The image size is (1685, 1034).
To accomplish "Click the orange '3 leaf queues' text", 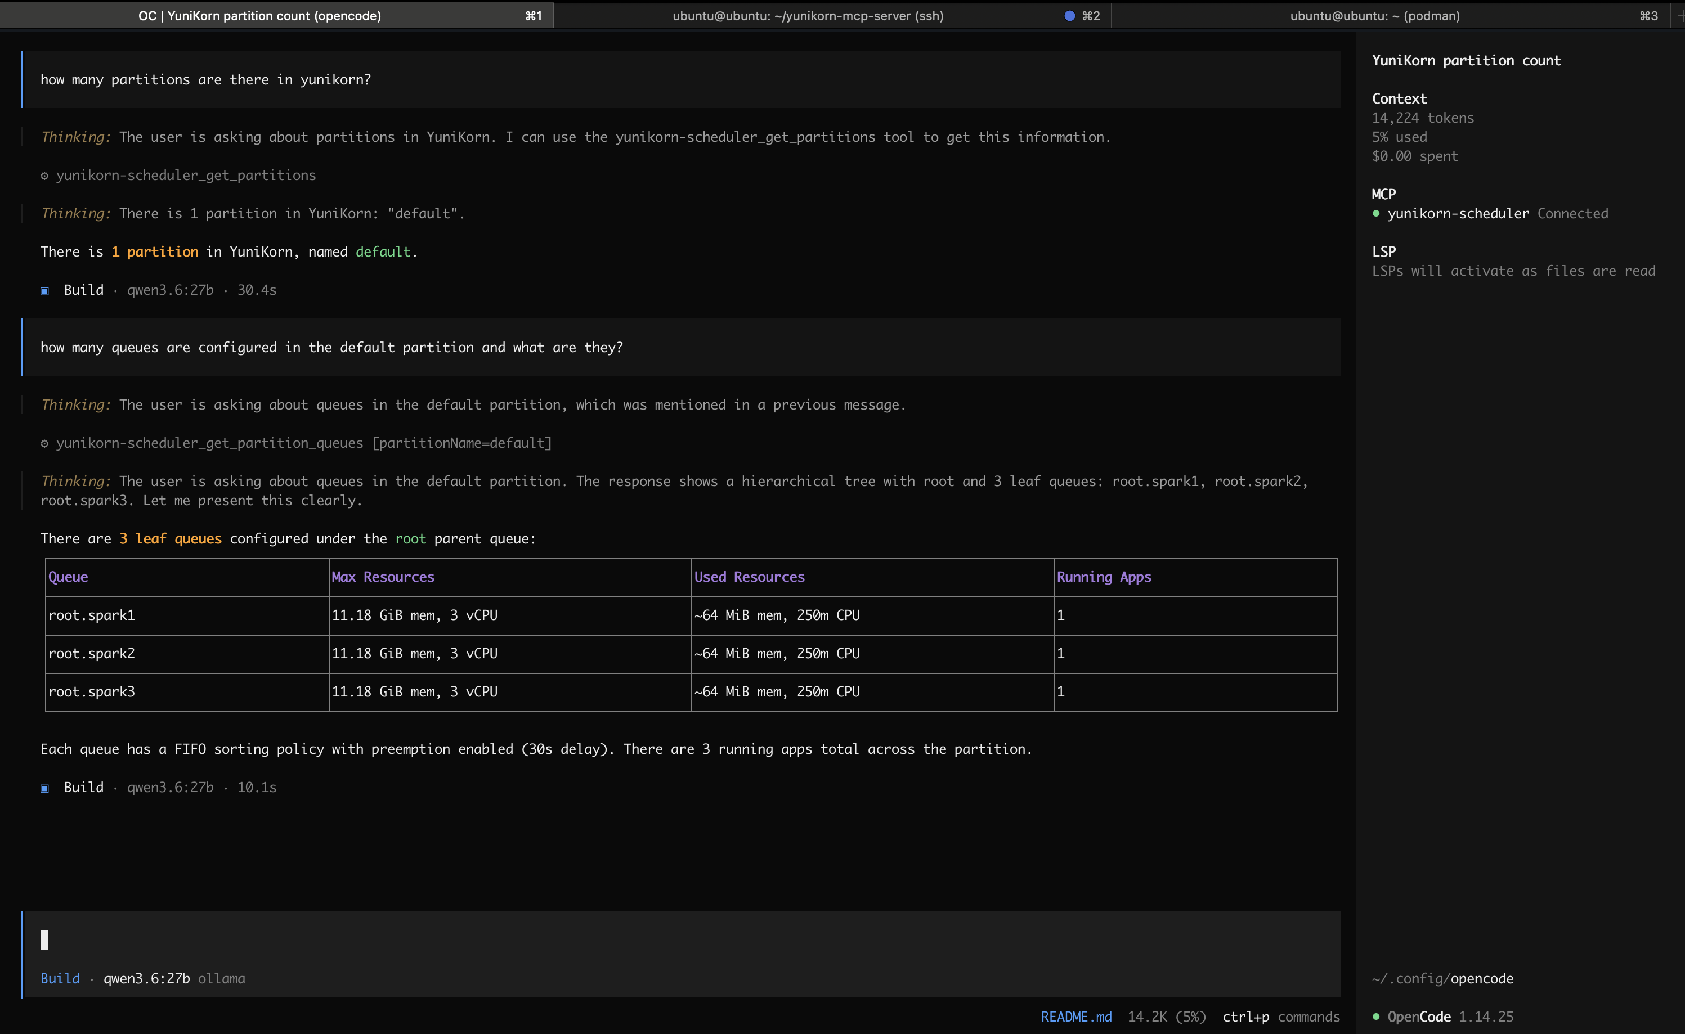I will click(x=171, y=538).
